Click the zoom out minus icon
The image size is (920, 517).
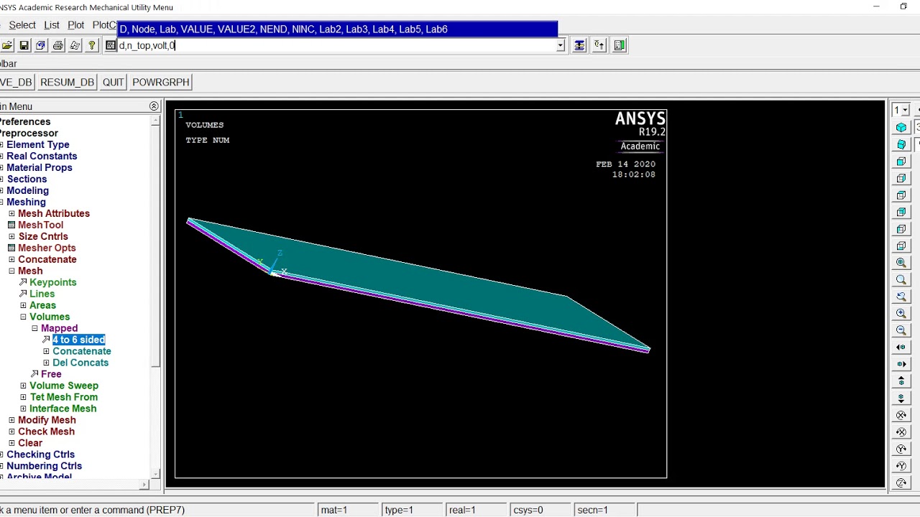click(x=901, y=330)
